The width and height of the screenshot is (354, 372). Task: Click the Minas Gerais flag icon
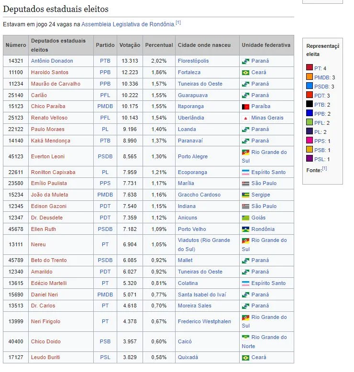point(245,118)
